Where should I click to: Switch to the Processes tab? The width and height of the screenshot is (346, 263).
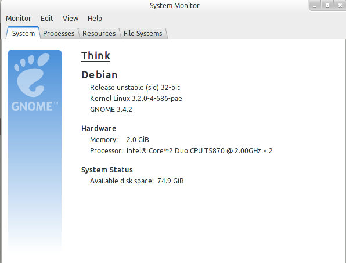click(x=59, y=34)
